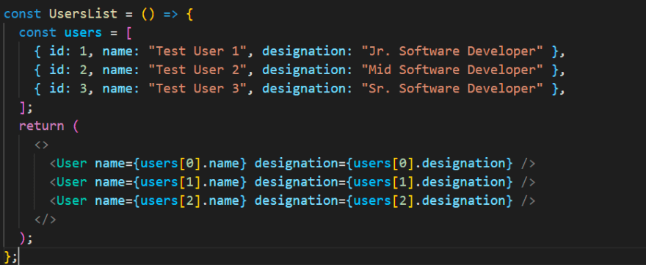Click the "Mid Software Developer" string
646x265 pixels.
[x=452, y=70]
